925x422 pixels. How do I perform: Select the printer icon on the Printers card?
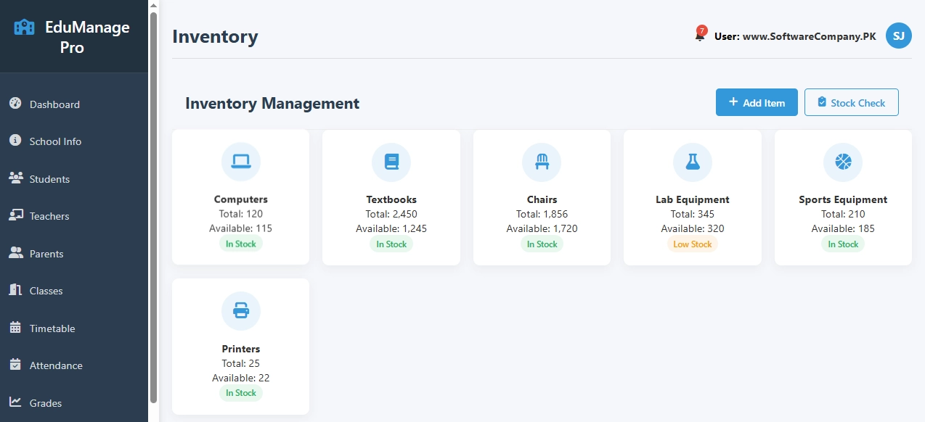[240, 311]
